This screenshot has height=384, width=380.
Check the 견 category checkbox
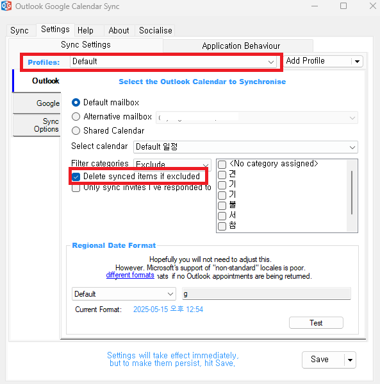pyautogui.click(x=222, y=175)
